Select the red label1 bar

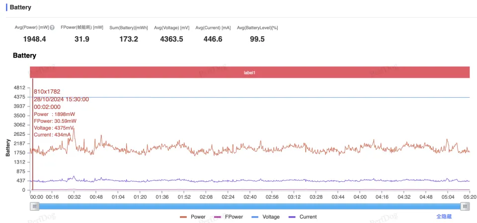click(249, 72)
